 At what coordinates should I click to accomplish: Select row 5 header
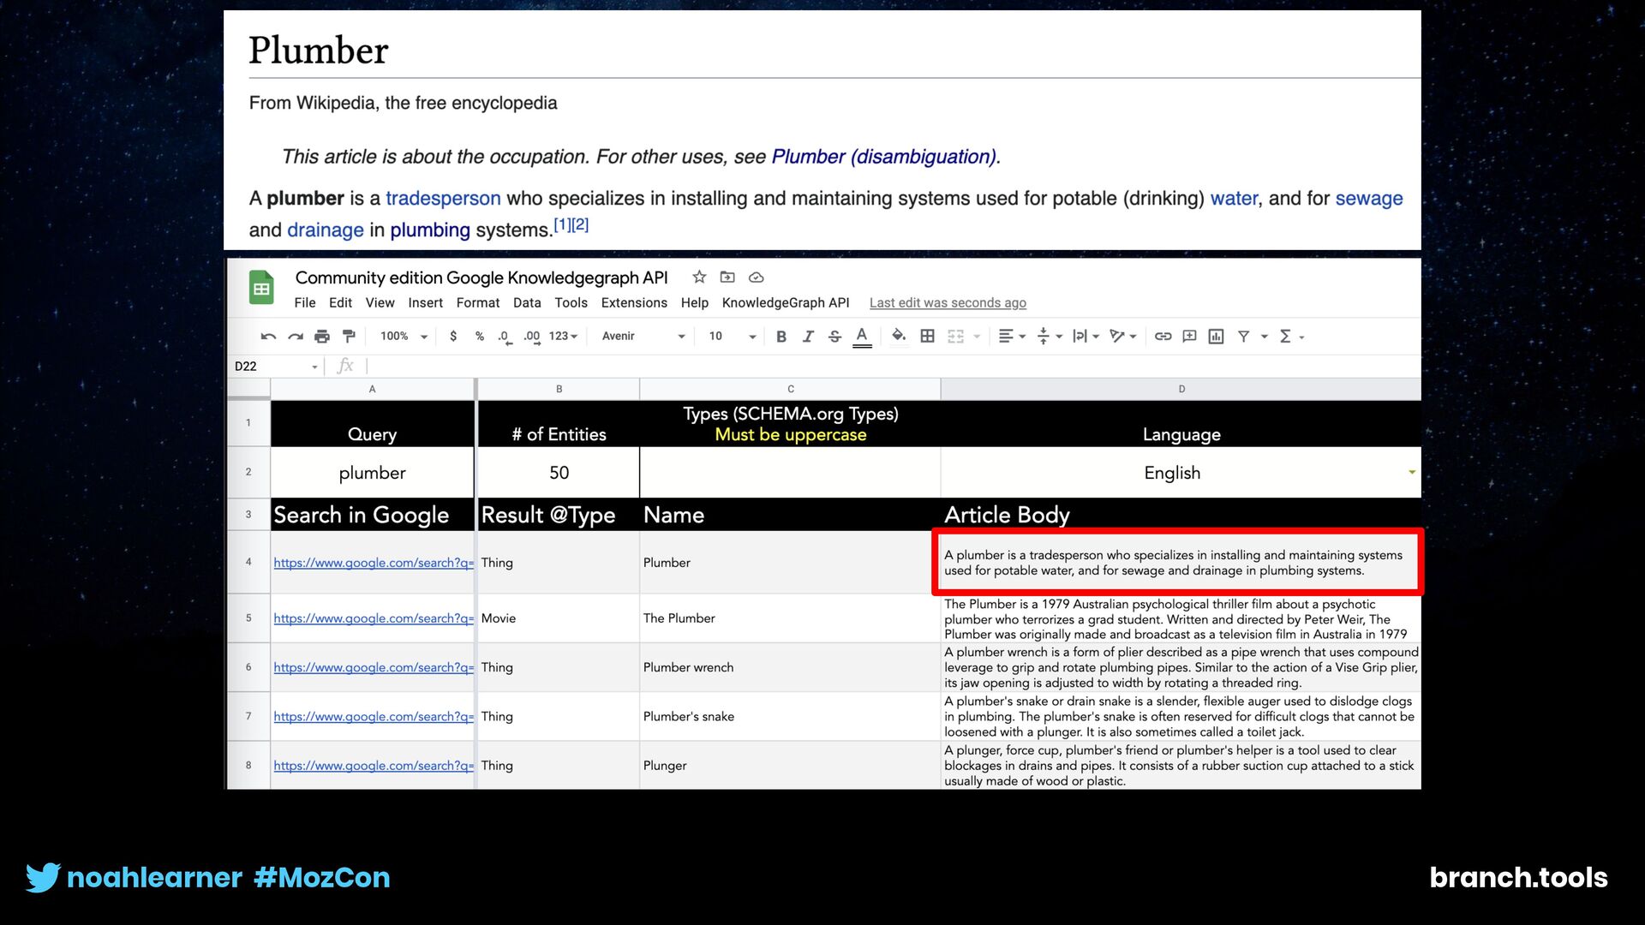click(248, 618)
